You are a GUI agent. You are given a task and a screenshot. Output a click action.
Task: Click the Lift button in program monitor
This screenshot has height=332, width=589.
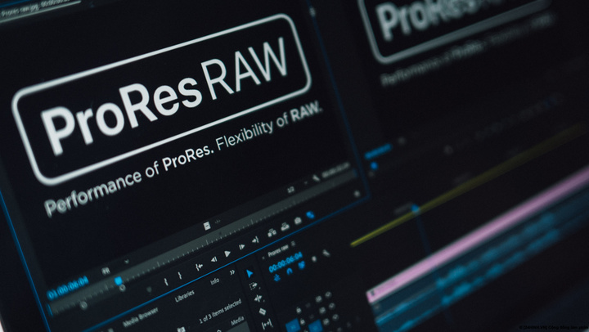click(x=272, y=233)
